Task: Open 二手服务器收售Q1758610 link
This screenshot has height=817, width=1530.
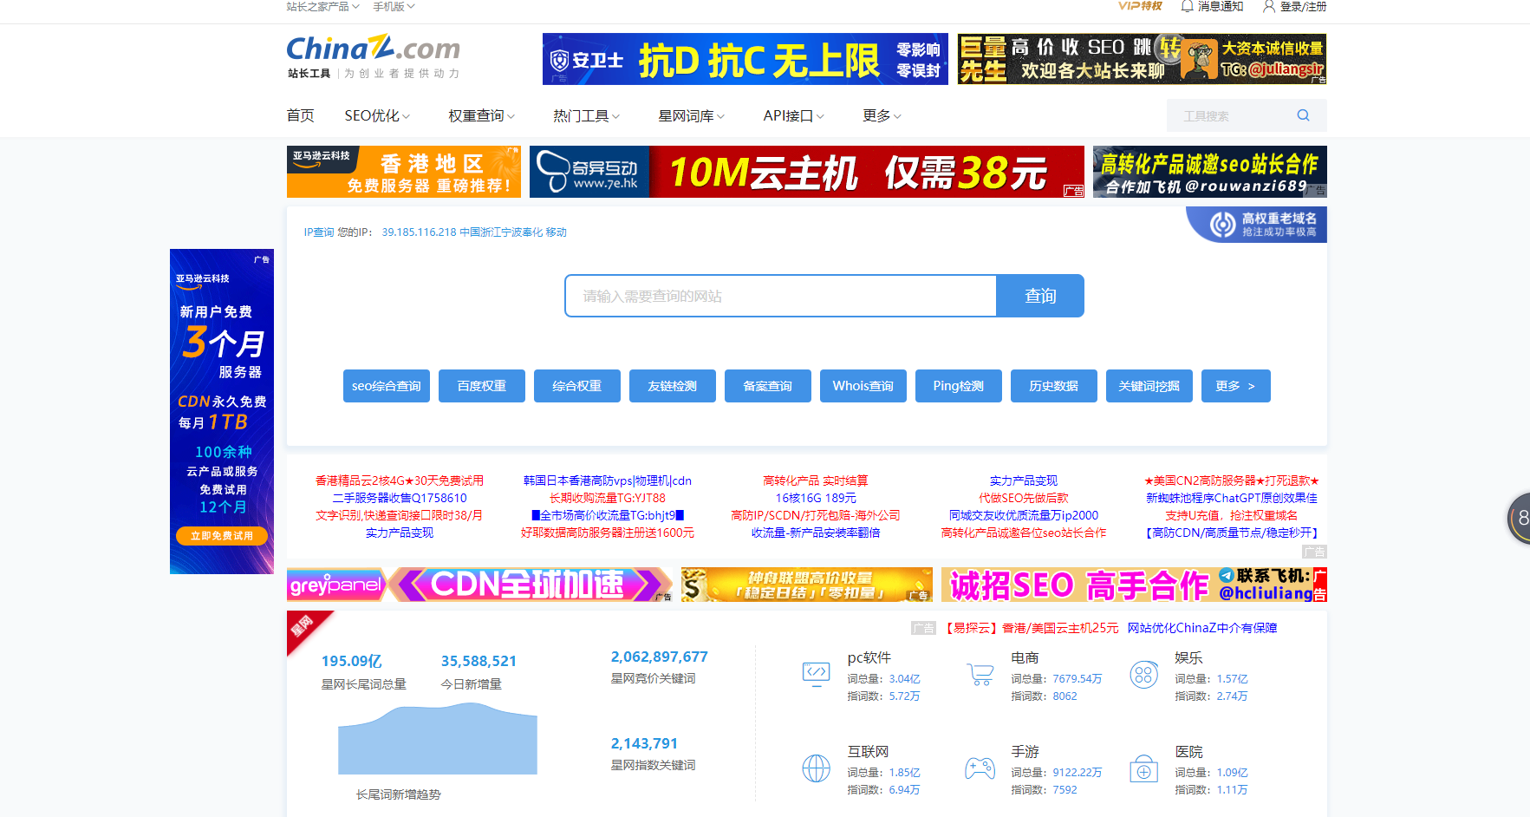Action: (400, 498)
